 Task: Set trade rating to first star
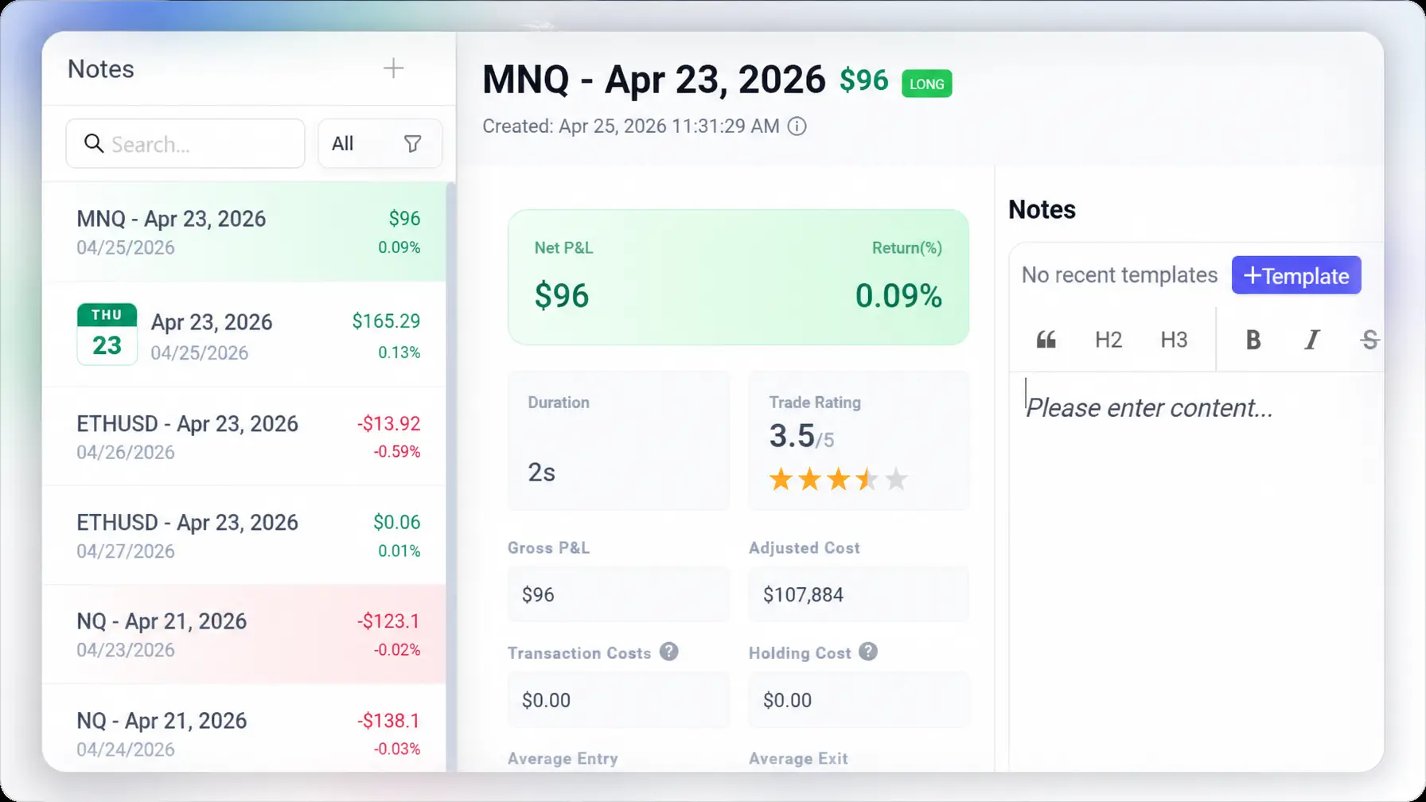(781, 479)
